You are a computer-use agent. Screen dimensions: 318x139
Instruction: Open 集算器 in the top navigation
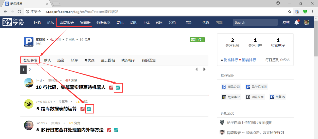tap(85, 22)
